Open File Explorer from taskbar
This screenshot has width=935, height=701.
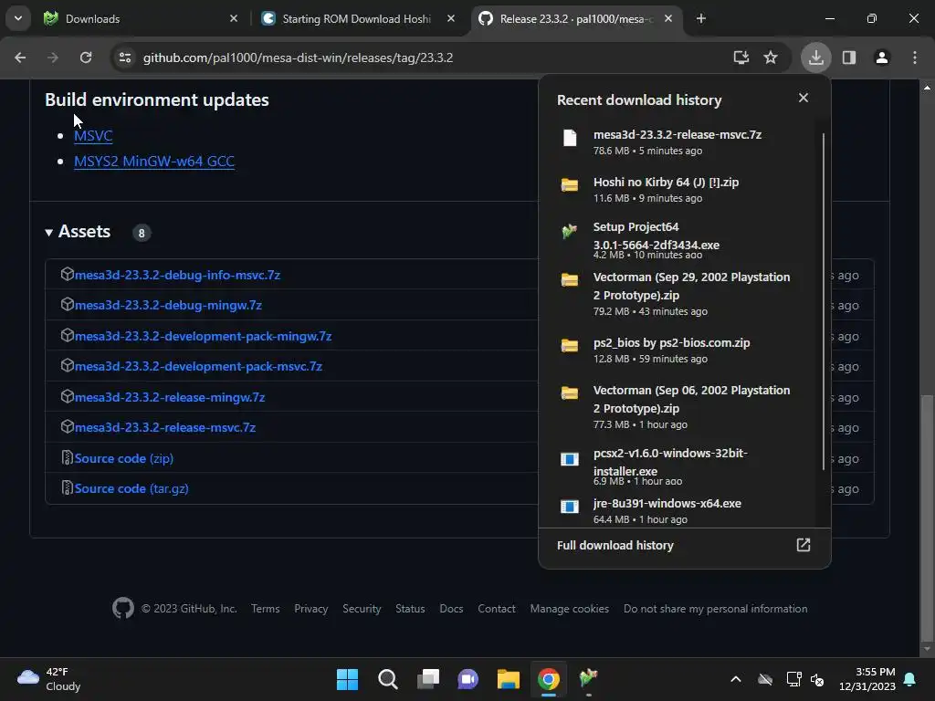pos(509,679)
